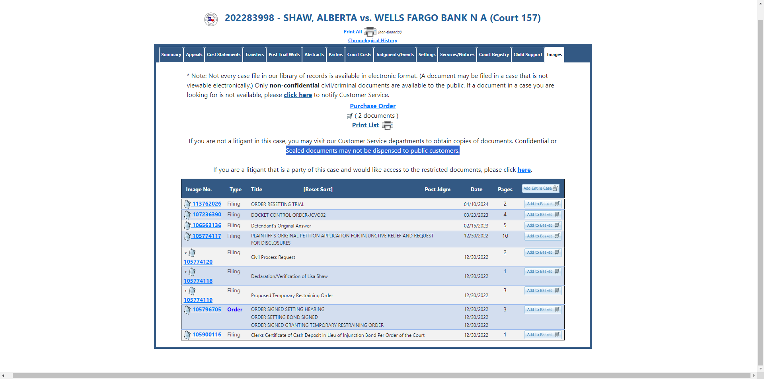Image resolution: width=764 pixels, height=379 pixels.
Task: Open image number 113762026 link
Action: coord(207,204)
